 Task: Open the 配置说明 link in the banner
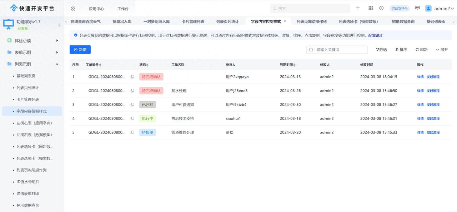[x=375, y=35]
